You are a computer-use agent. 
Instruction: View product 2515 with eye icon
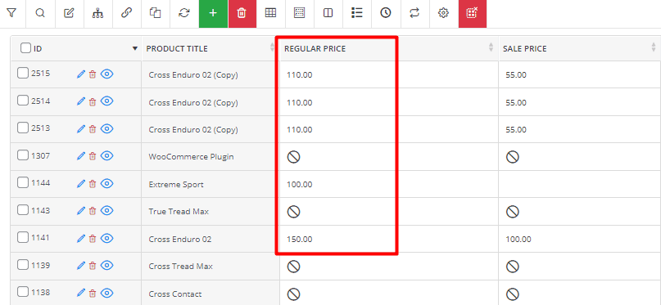click(107, 74)
